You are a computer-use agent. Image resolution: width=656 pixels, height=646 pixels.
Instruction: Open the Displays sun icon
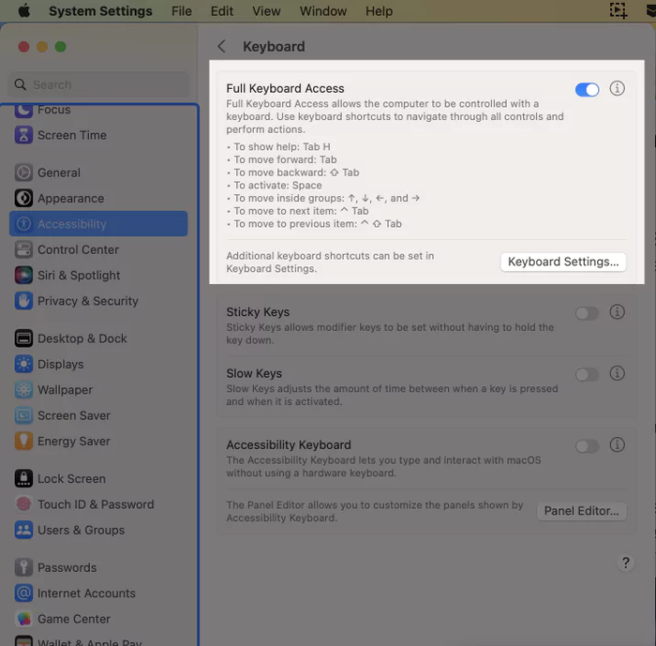[x=23, y=364]
